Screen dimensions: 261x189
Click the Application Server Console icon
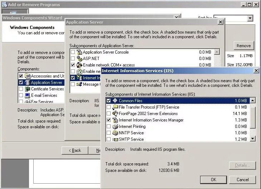[x=79, y=52]
